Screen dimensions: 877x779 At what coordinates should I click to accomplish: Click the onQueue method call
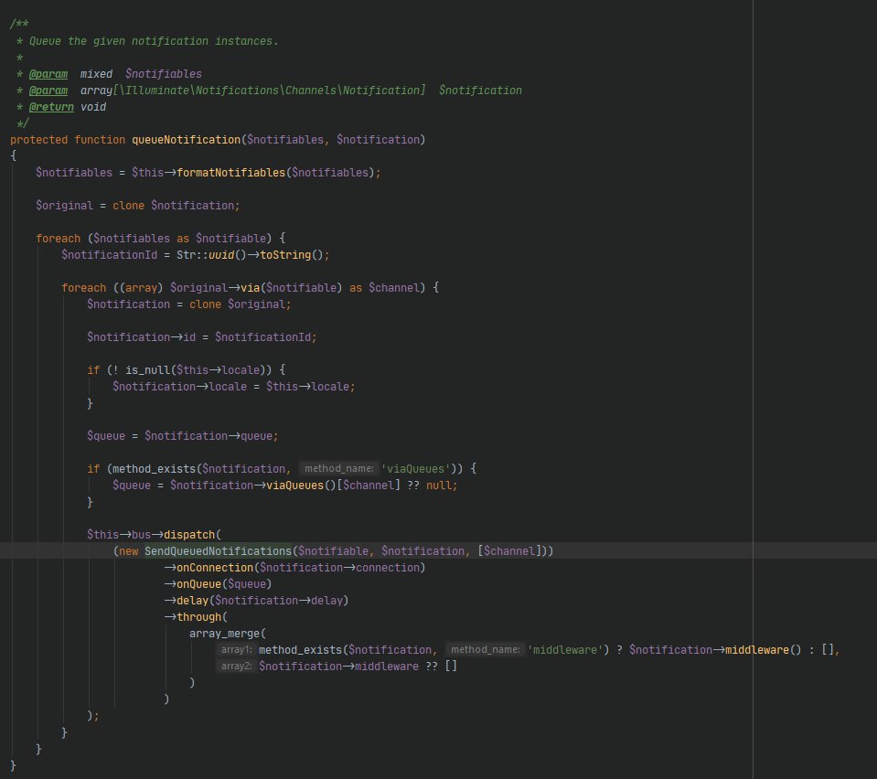[198, 584]
